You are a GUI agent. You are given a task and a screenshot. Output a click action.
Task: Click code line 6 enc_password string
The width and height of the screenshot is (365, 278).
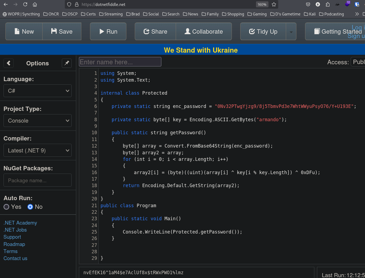[284, 106]
